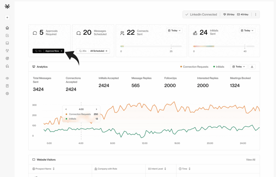Open the three-dot menu near LinkedIn Connected
276x177 pixels.
pos(256,14)
